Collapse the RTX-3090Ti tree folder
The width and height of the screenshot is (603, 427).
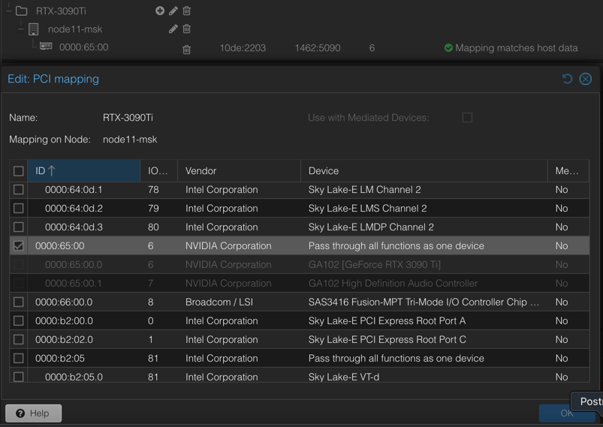8,11
